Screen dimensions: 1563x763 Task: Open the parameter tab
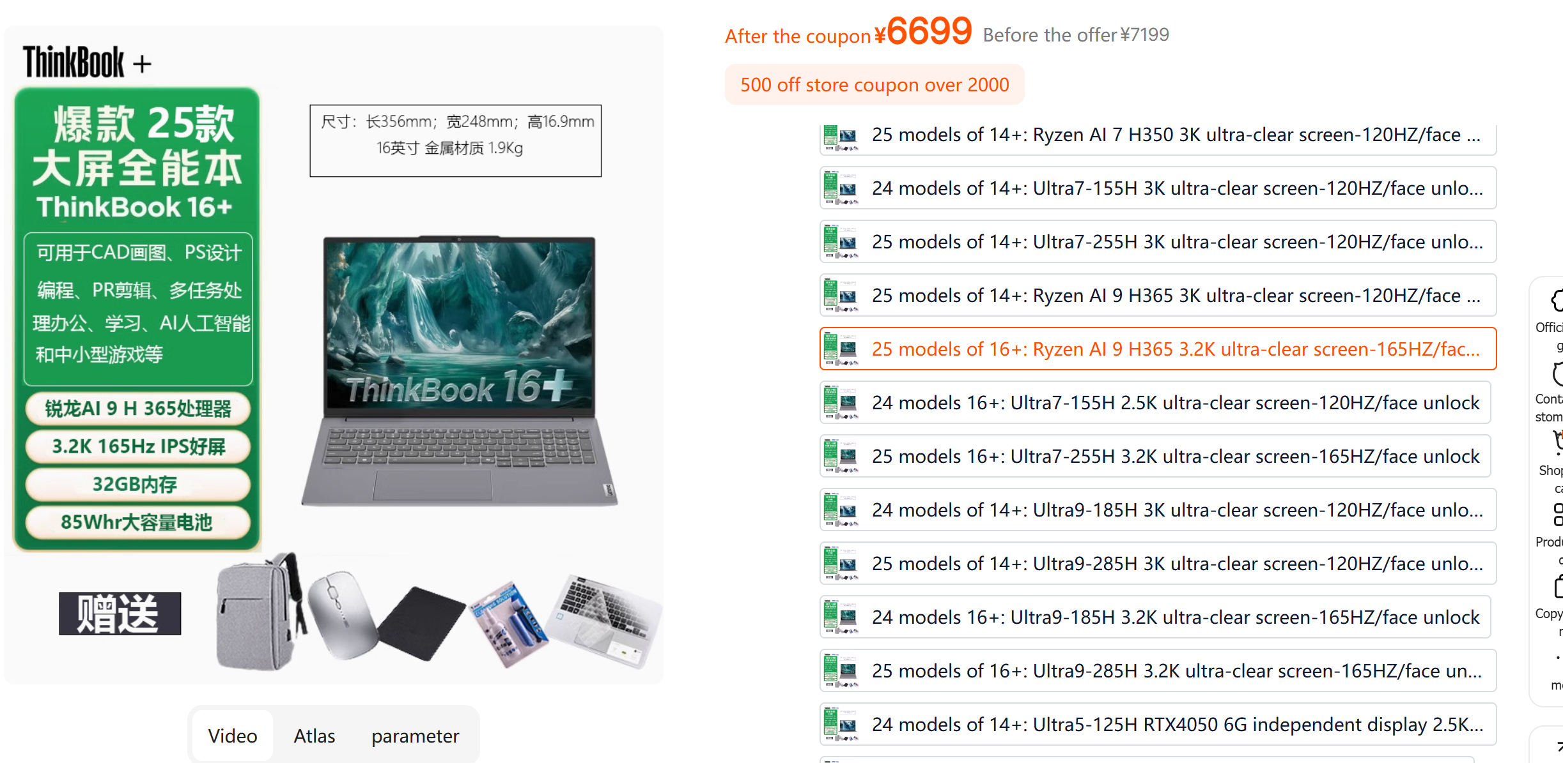415,736
